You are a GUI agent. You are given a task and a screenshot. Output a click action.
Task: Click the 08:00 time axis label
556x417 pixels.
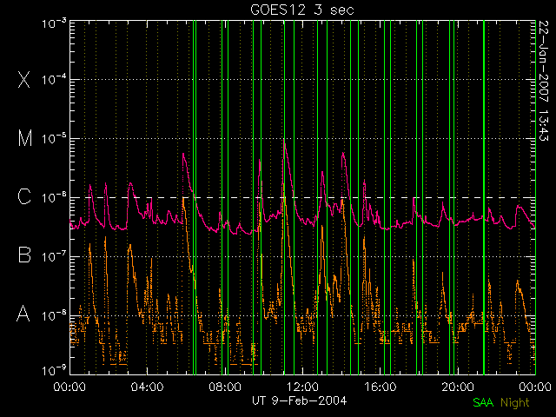click(x=225, y=387)
